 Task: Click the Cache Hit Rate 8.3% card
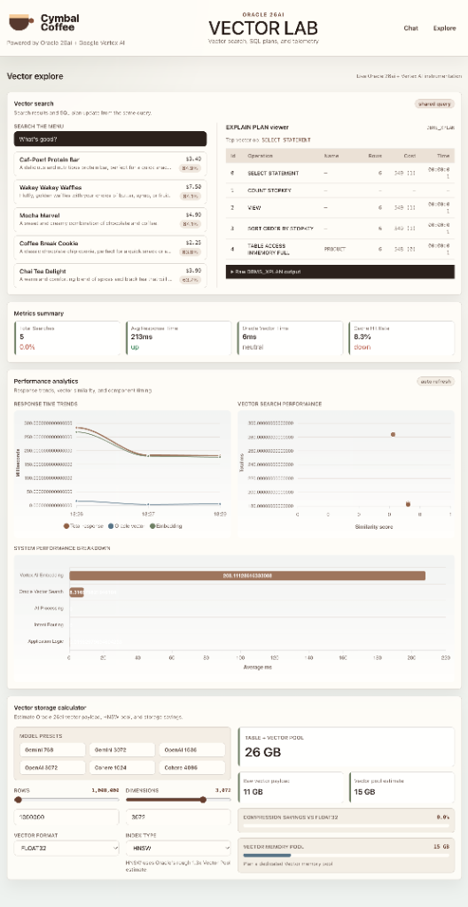point(402,337)
